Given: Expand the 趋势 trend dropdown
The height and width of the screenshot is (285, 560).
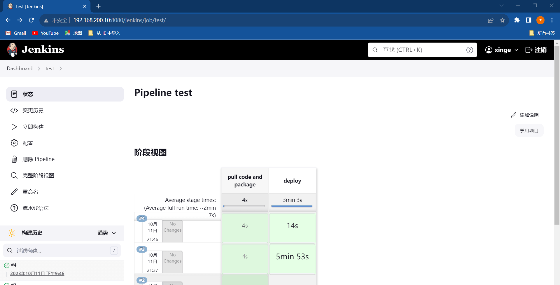Looking at the screenshot, I should (114, 233).
